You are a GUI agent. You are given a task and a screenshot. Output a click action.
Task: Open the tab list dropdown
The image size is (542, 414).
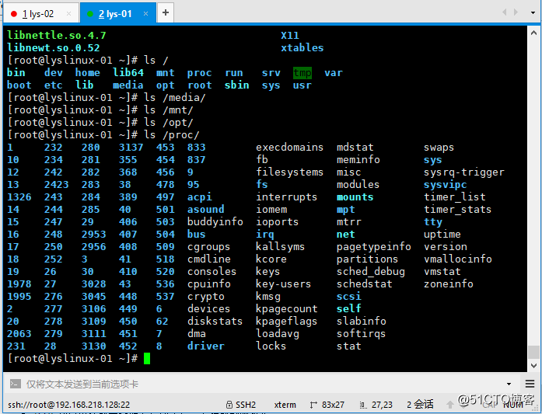pyautogui.click(x=533, y=12)
